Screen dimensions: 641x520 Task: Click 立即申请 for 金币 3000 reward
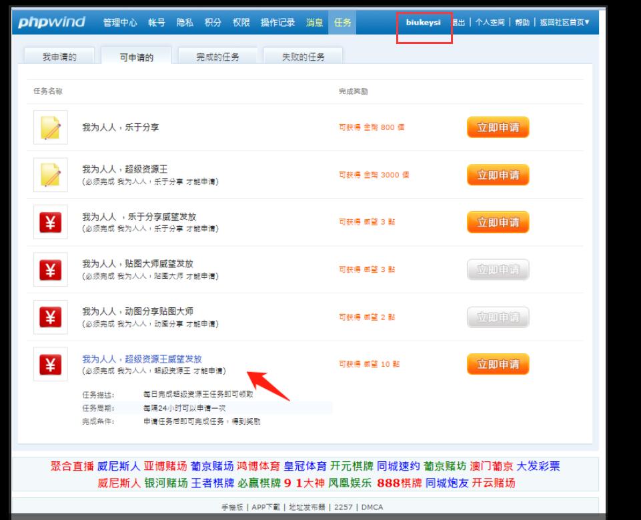point(498,175)
